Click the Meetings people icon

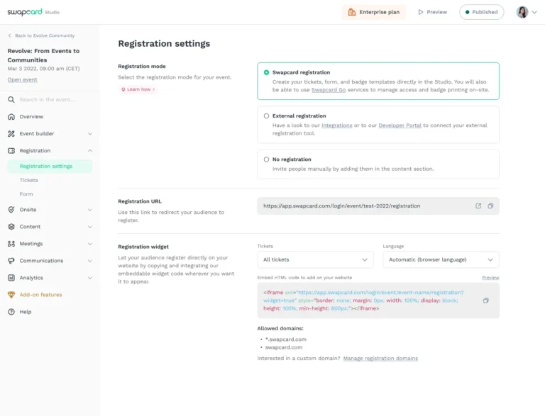tap(11, 244)
